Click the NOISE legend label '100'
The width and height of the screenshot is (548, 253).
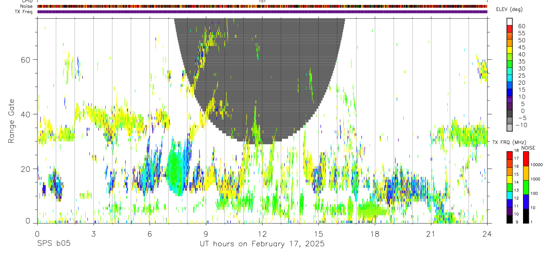535,193
